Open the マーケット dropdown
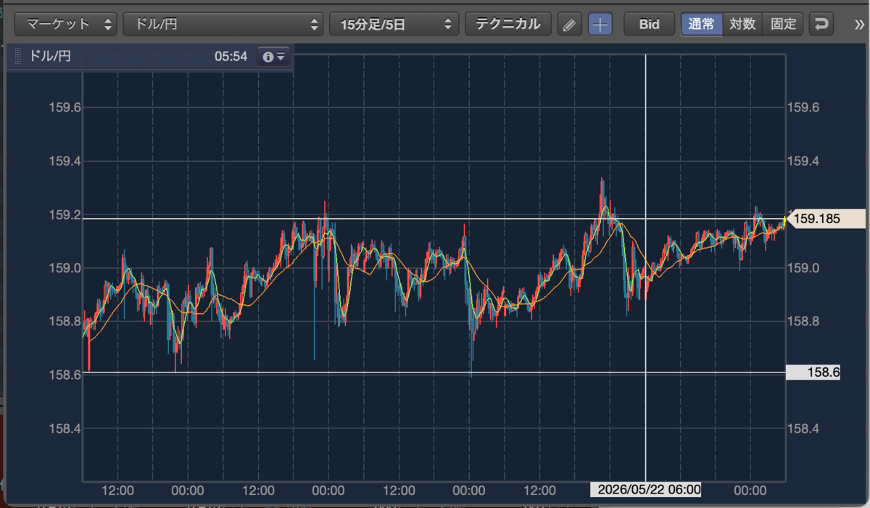 pos(66,24)
